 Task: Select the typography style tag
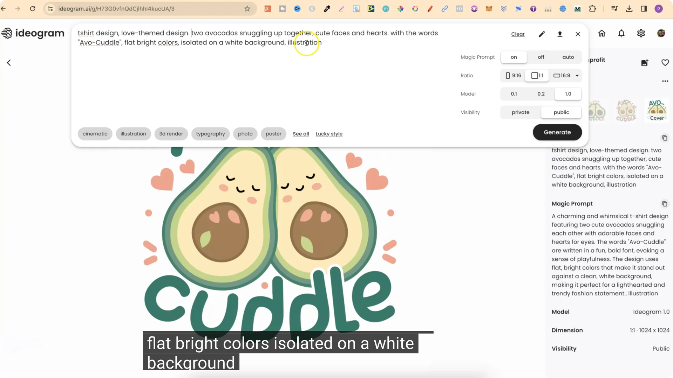click(x=210, y=134)
